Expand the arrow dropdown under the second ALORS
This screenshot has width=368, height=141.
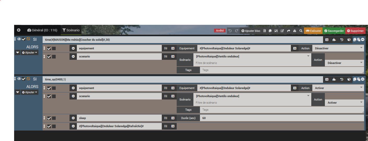18,92
